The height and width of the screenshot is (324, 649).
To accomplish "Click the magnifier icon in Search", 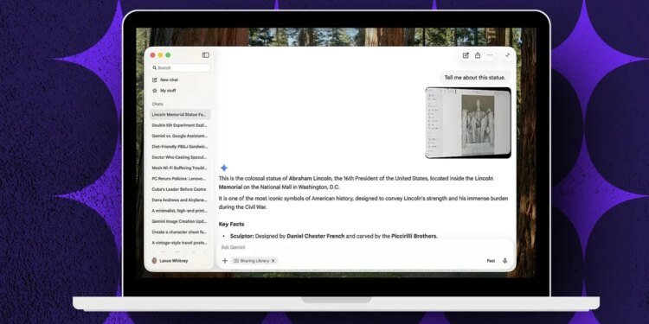I will pos(154,67).
